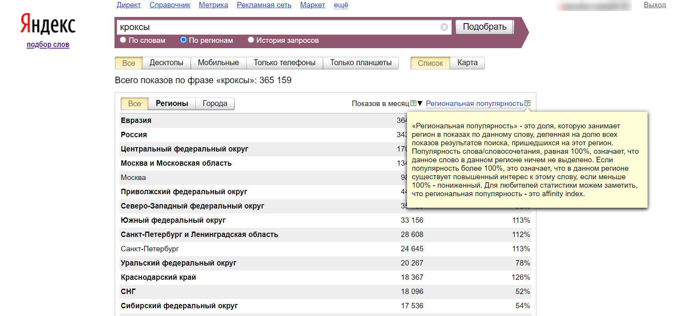Select the Все device tab
The image size is (678, 316).
click(x=129, y=63)
